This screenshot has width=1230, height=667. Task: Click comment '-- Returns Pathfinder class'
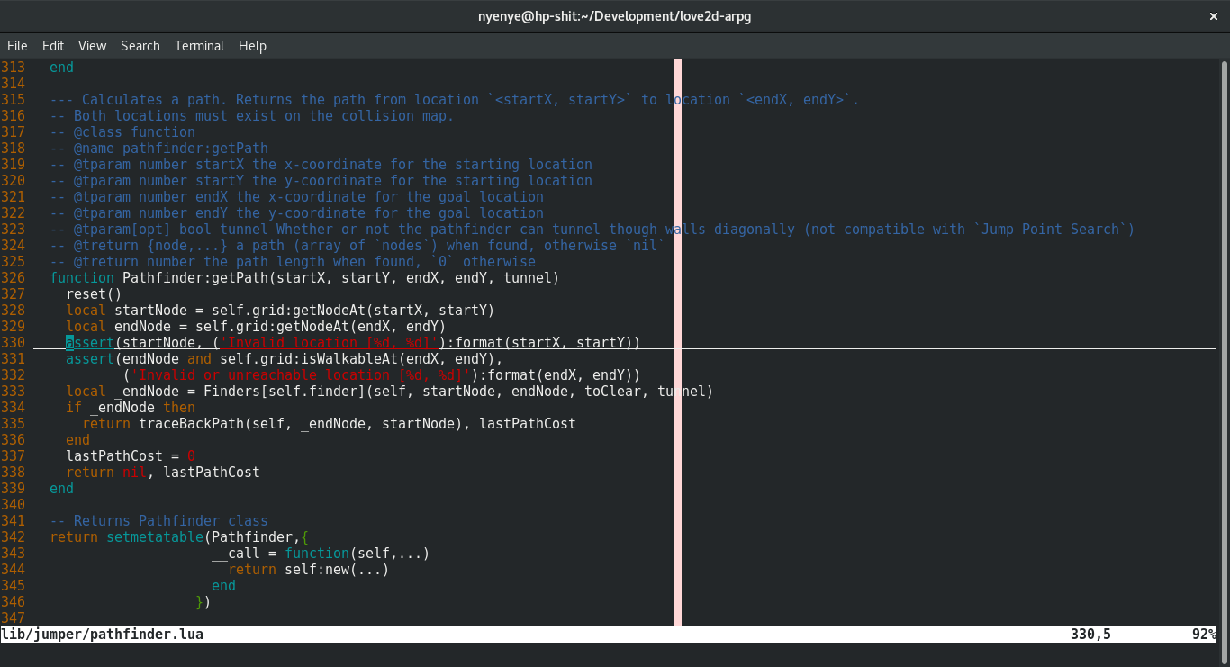tap(159, 521)
